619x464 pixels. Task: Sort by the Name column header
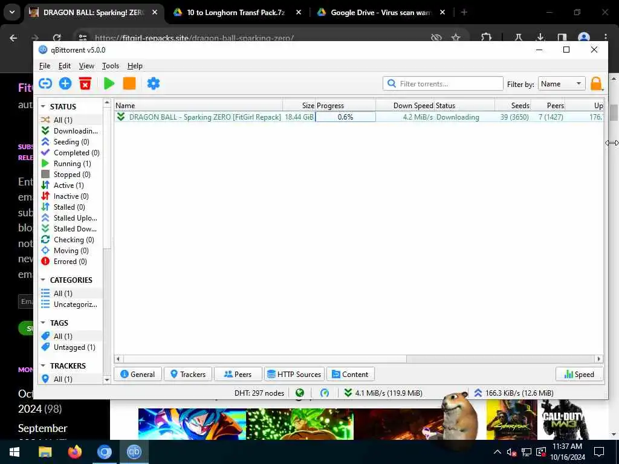(x=198, y=105)
